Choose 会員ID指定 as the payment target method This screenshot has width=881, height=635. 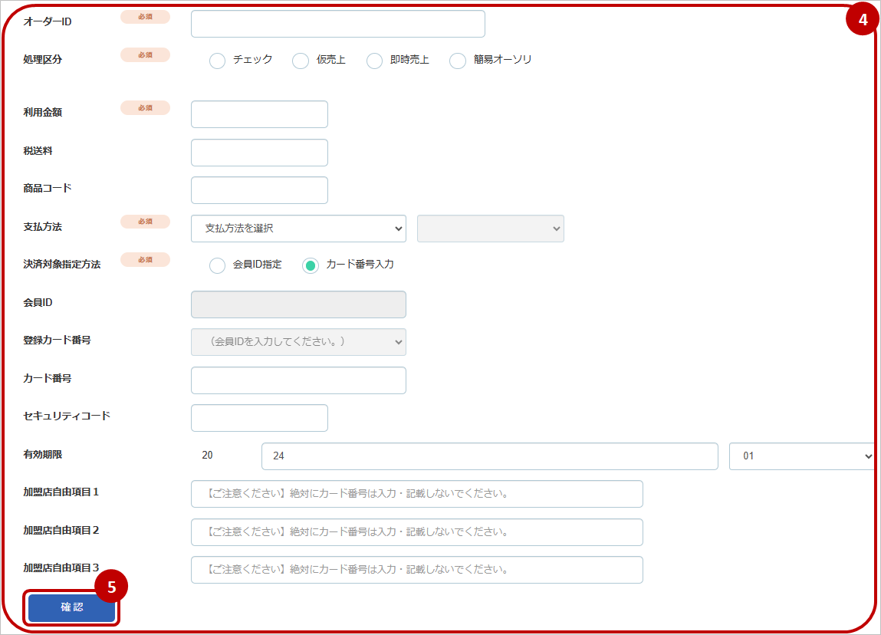(x=216, y=265)
